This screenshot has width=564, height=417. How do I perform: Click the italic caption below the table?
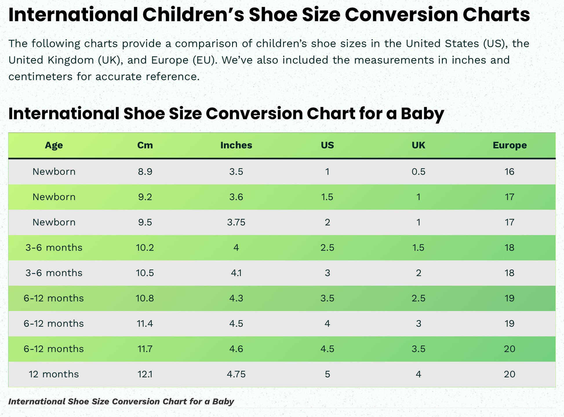click(x=121, y=402)
